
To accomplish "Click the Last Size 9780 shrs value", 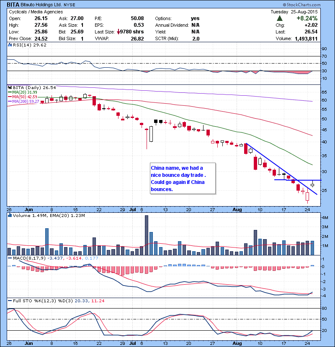I will 132,32.
